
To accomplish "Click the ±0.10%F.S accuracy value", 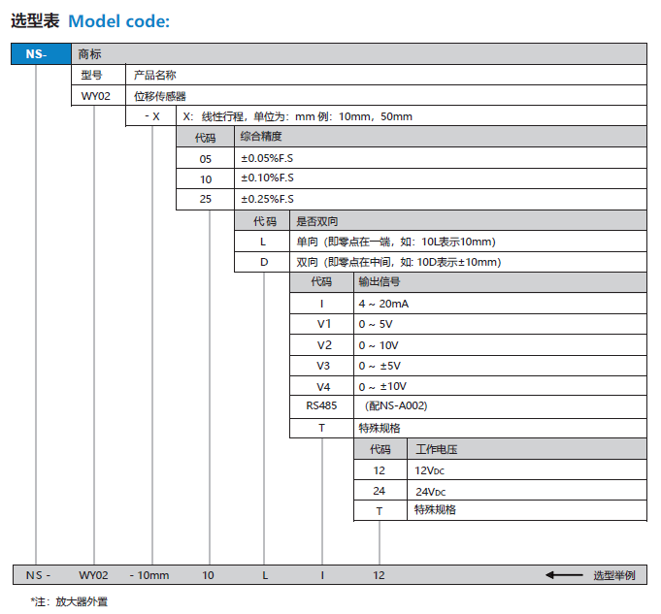I will pos(267,178).
